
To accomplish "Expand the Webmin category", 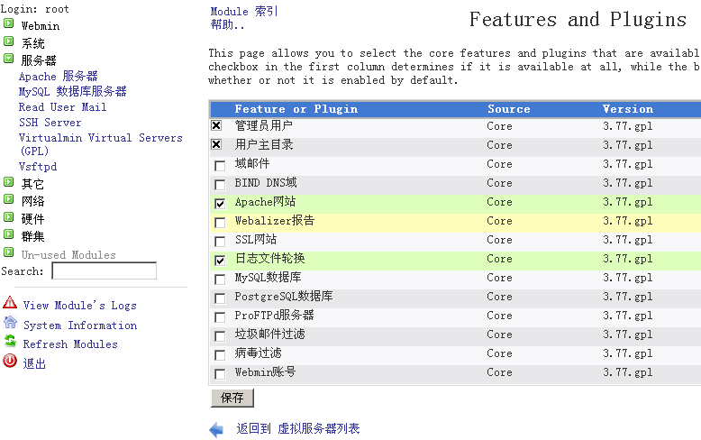I will [8, 23].
